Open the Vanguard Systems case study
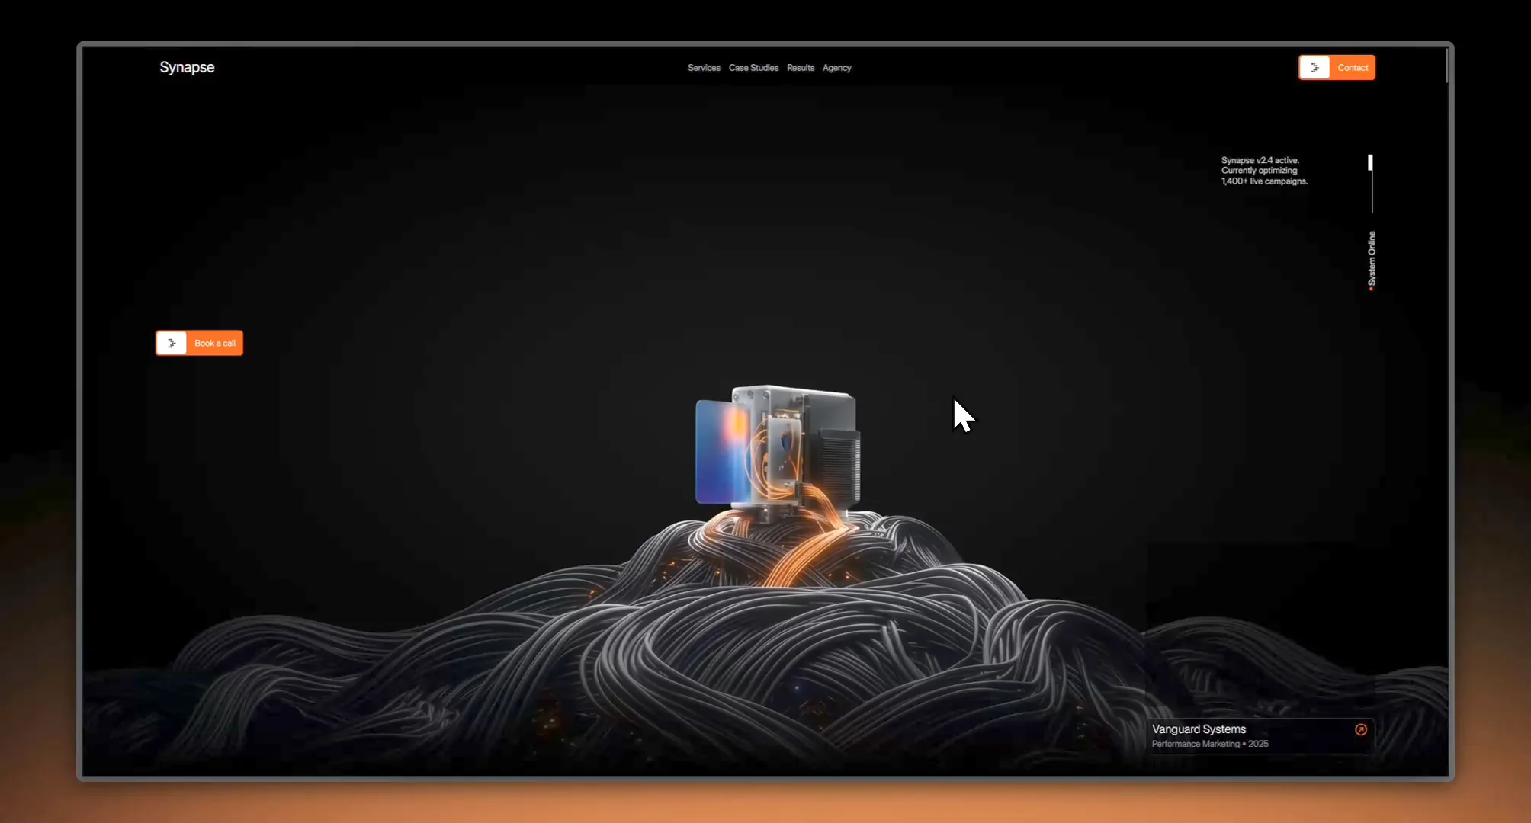The height and width of the screenshot is (823, 1531). coord(1259,735)
